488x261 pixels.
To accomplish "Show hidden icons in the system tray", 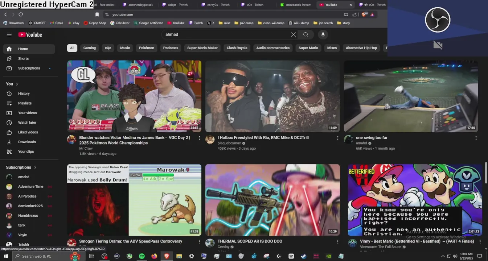I will click(x=443, y=256).
